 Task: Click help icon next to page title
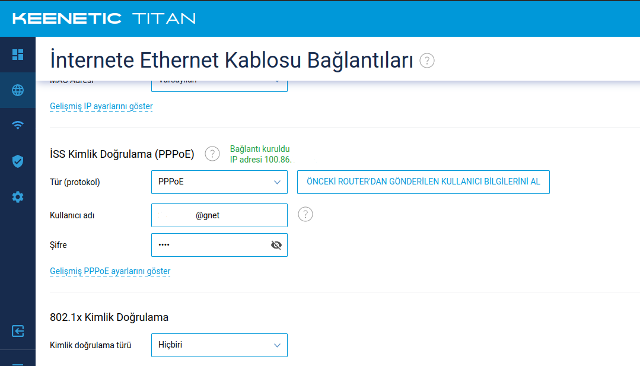(x=427, y=61)
